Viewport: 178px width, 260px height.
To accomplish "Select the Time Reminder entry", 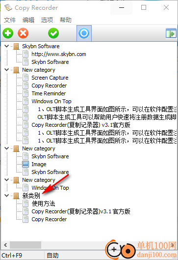I will pos(49,93).
